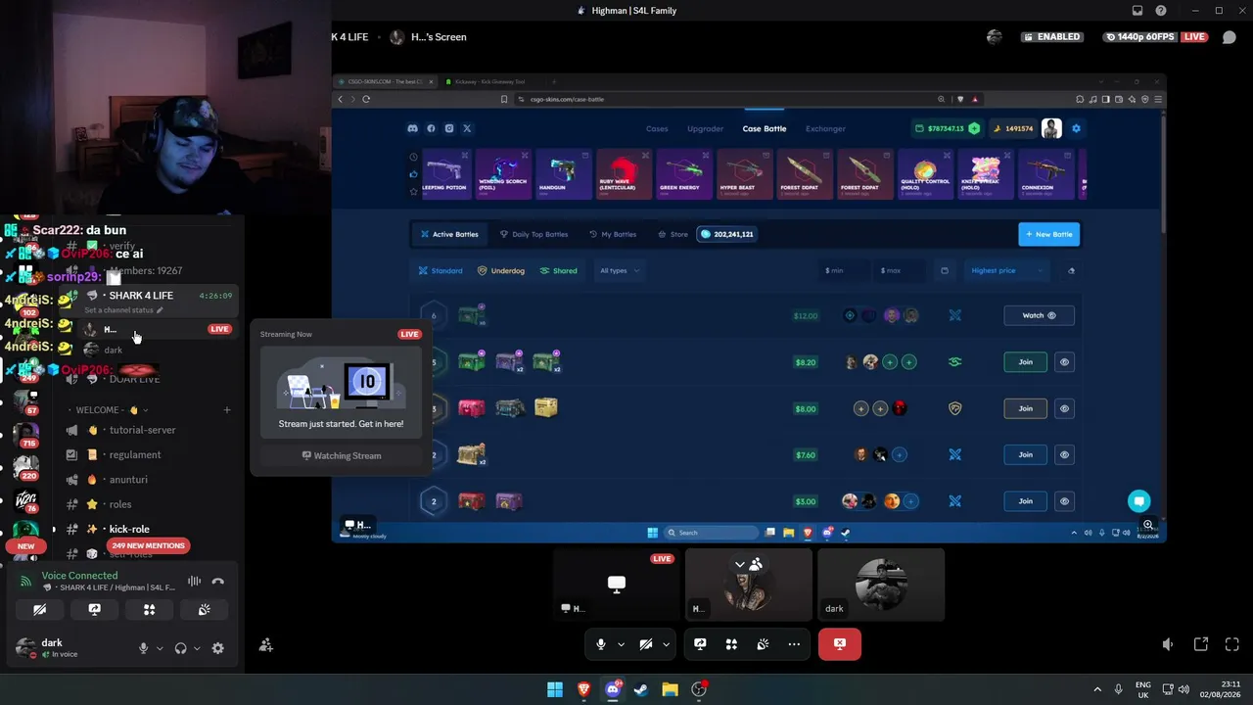Pop out the stream window

point(1201,644)
